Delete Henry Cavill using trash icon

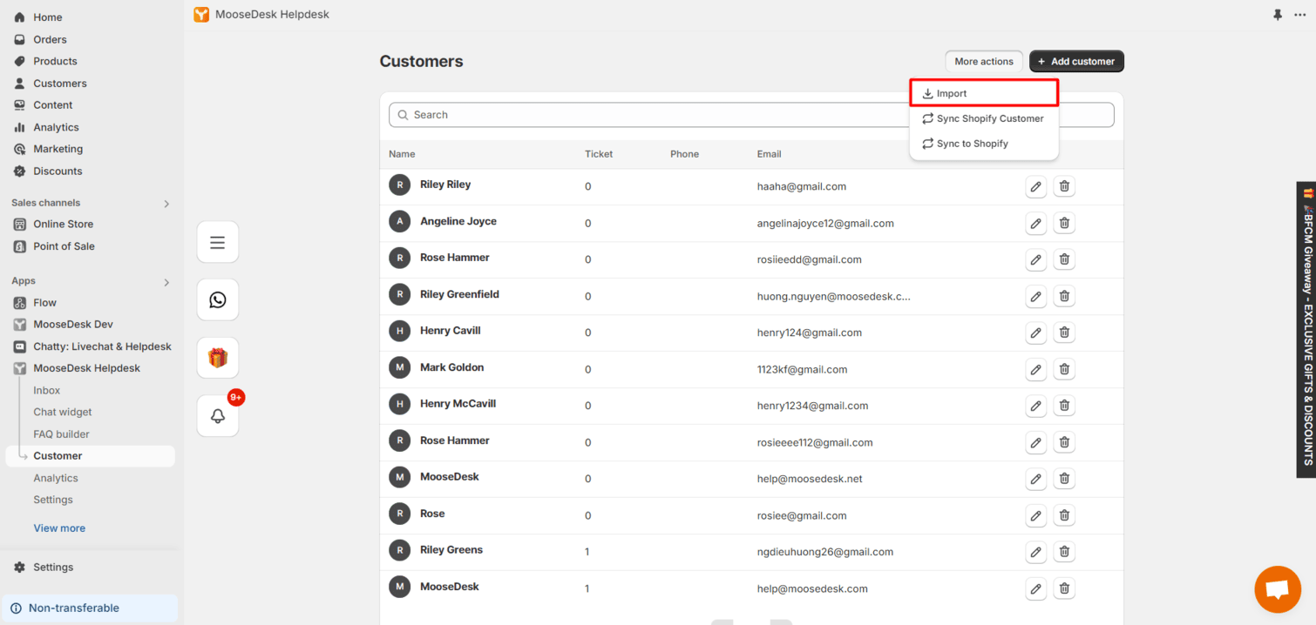(x=1064, y=333)
